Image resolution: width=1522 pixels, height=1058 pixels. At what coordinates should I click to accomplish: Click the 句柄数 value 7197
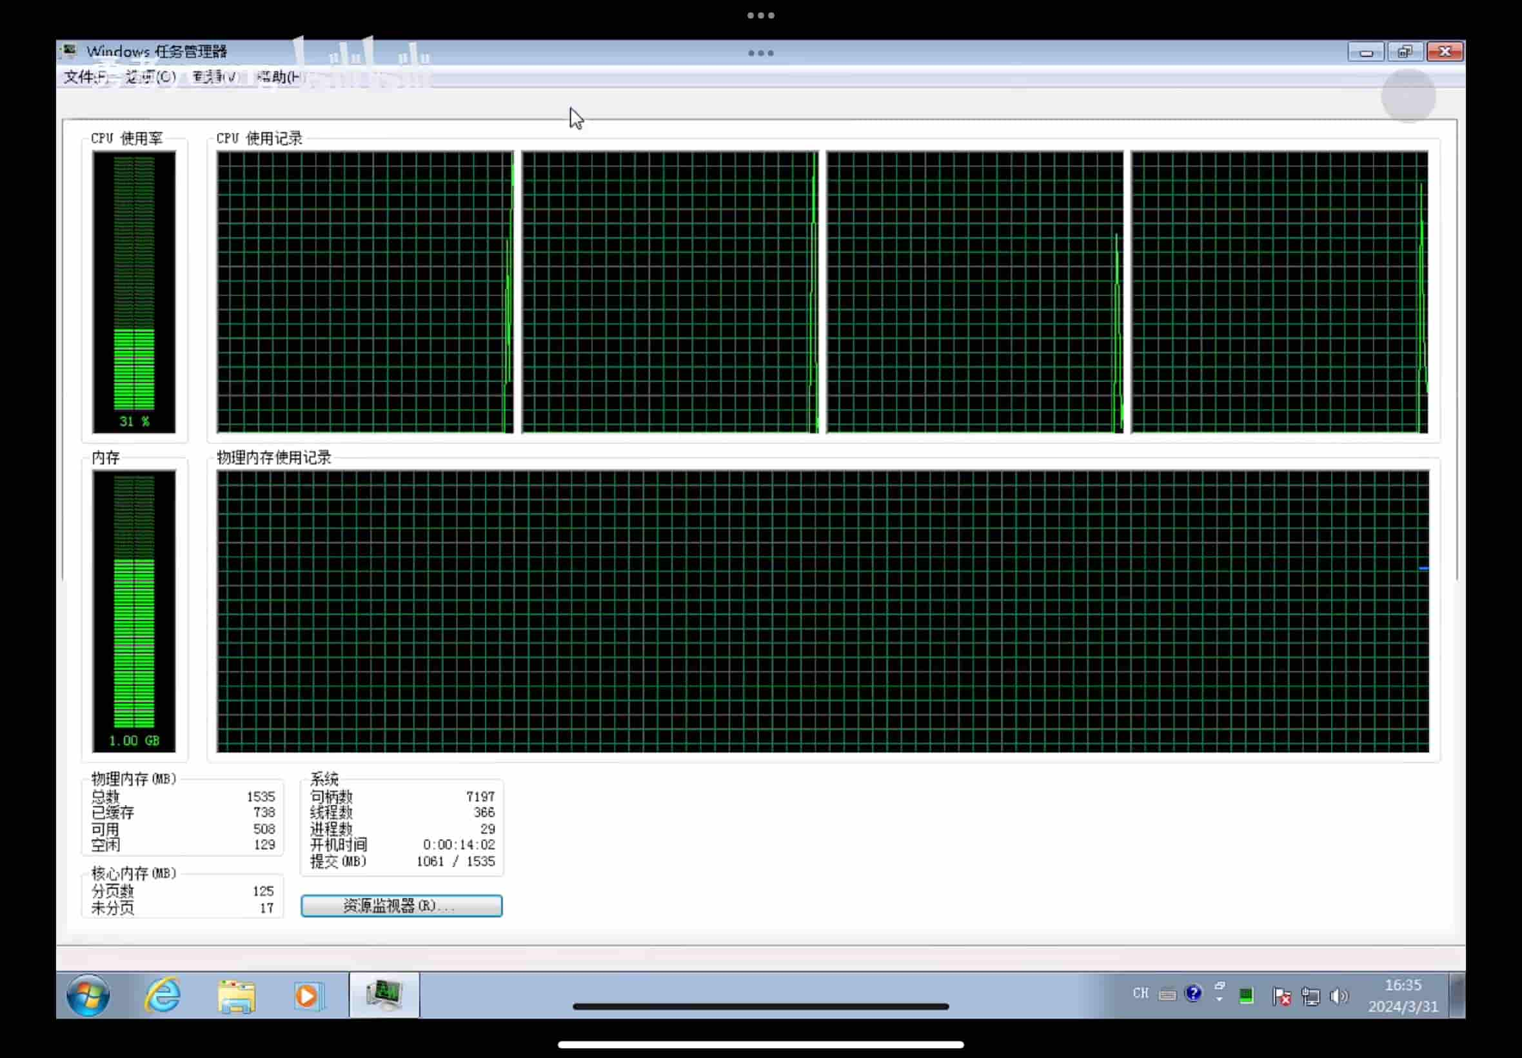[480, 796]
